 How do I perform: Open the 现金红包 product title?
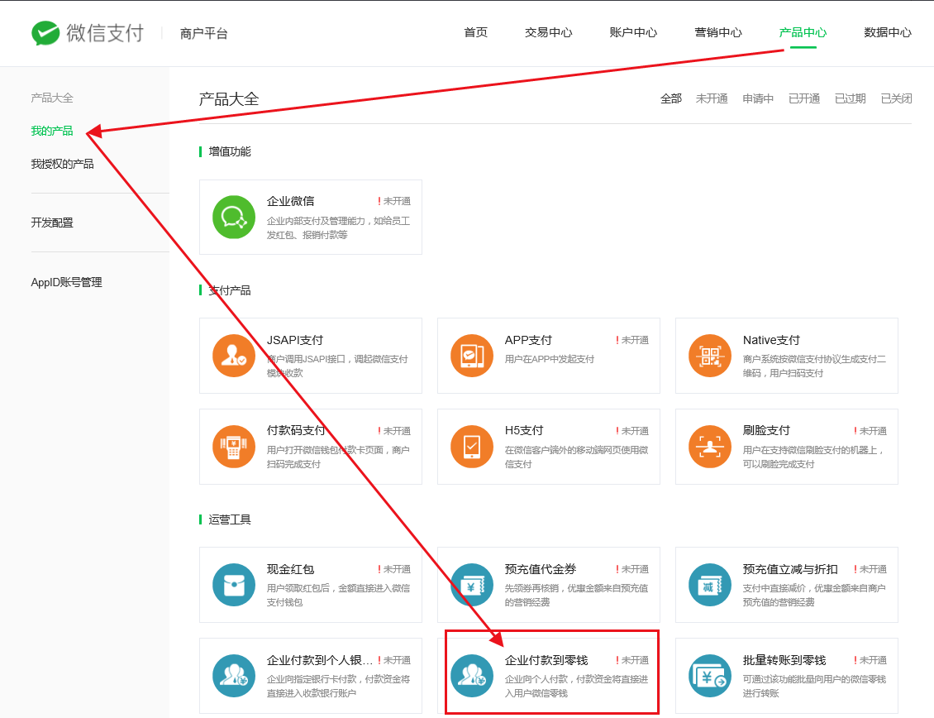pos(291,569)
